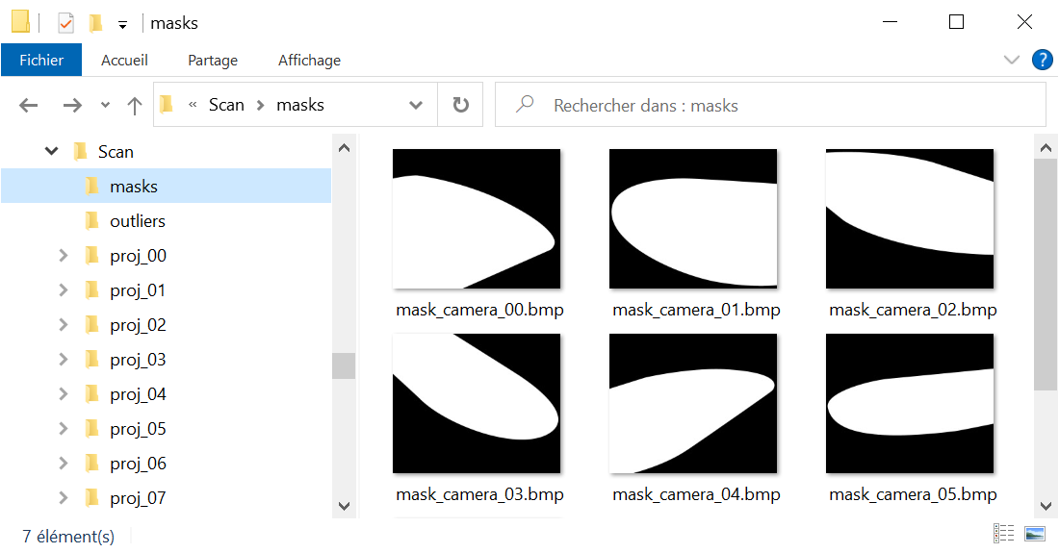Image resolution: width=1059 pixels, height=553 pixels.
Task: Collapse the Scan folder in tree
Action: (x=52, y=152)
